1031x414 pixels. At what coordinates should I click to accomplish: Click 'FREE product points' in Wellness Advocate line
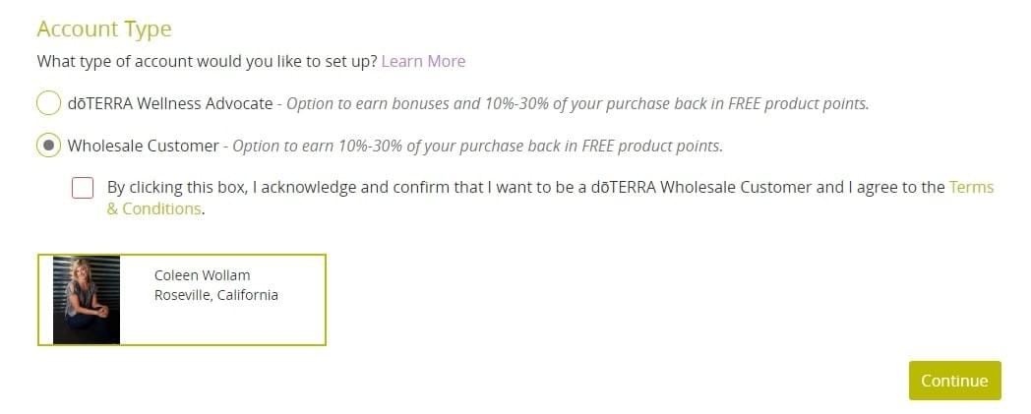click(x=796, y=104)
